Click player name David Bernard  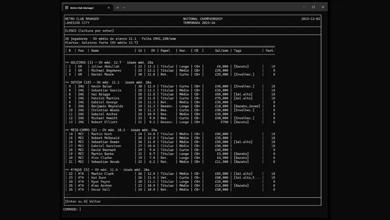(x=103, y=150)
